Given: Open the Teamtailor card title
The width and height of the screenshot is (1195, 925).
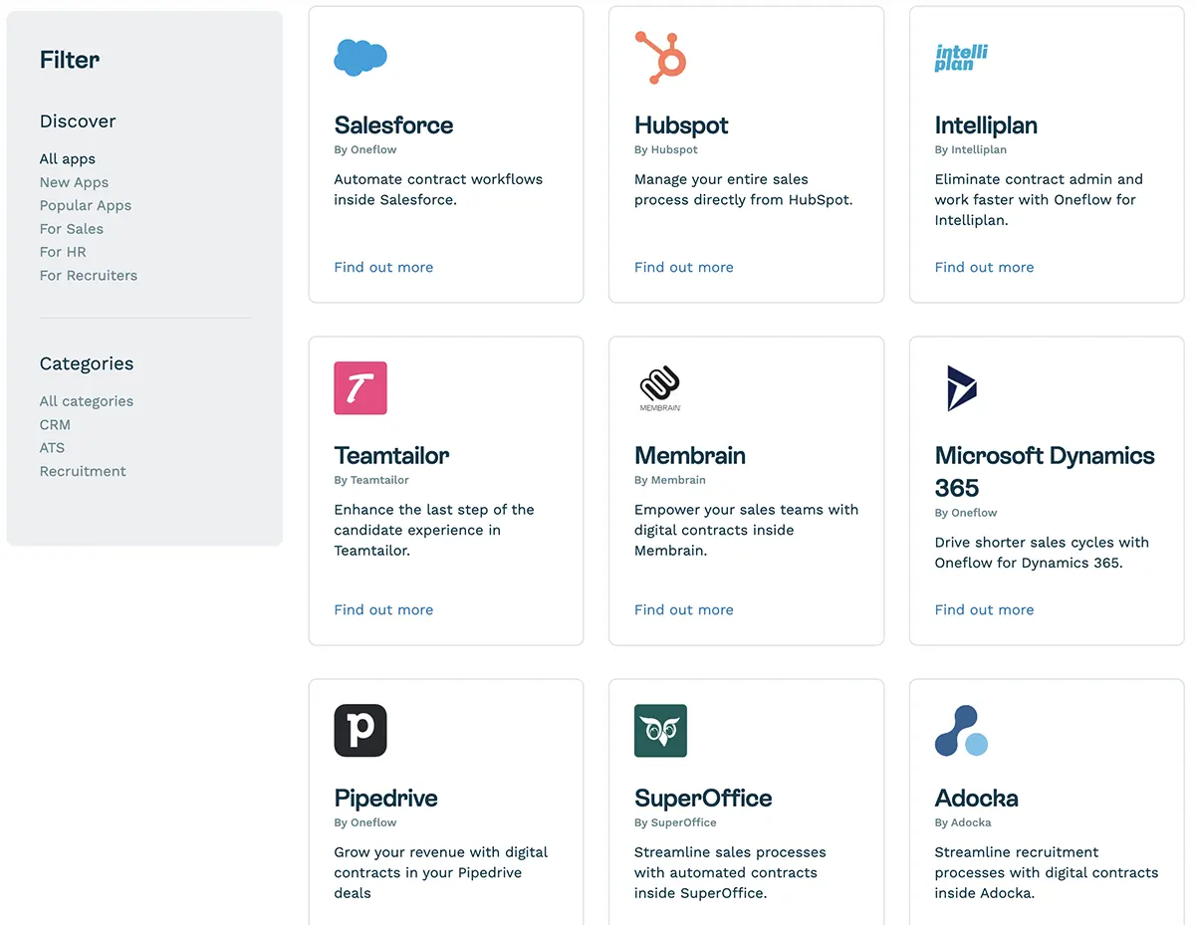Looking at the screenshot, I should (391, 456).
